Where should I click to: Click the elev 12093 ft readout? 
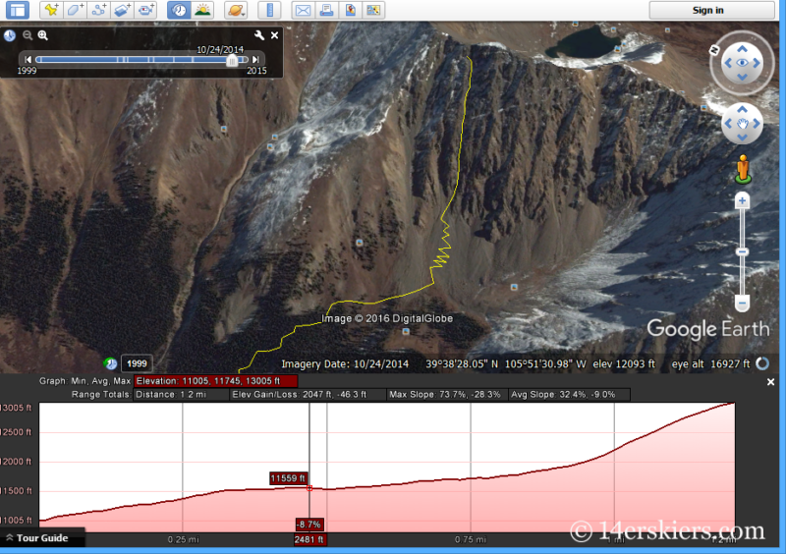[x=624, y=364]
